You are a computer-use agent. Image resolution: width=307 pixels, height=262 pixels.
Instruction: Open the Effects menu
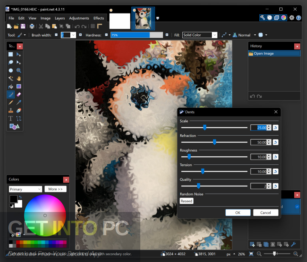[99, 18]
